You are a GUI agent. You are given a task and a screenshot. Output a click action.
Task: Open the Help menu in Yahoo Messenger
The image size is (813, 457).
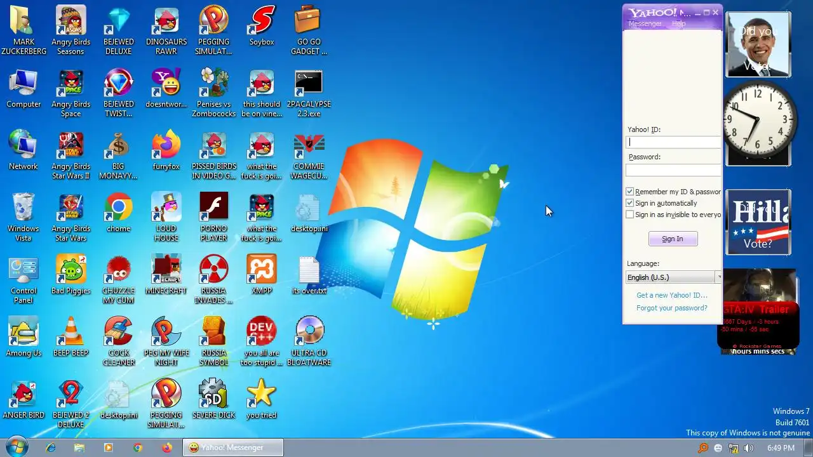tap(679, 23)
